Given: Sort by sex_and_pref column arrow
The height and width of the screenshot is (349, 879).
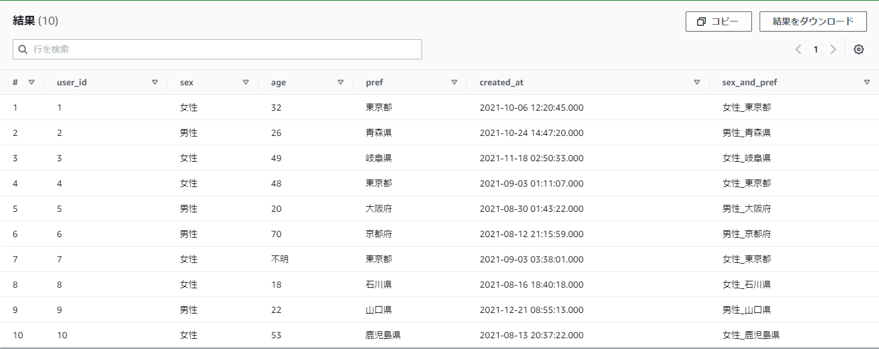Looking at the screenshot, I should 867,82.
